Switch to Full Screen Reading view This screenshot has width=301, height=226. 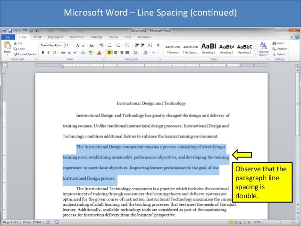(x=235, y=222)
